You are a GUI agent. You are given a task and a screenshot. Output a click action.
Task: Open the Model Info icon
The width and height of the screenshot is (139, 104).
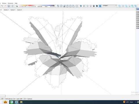[x=12, y=6]
